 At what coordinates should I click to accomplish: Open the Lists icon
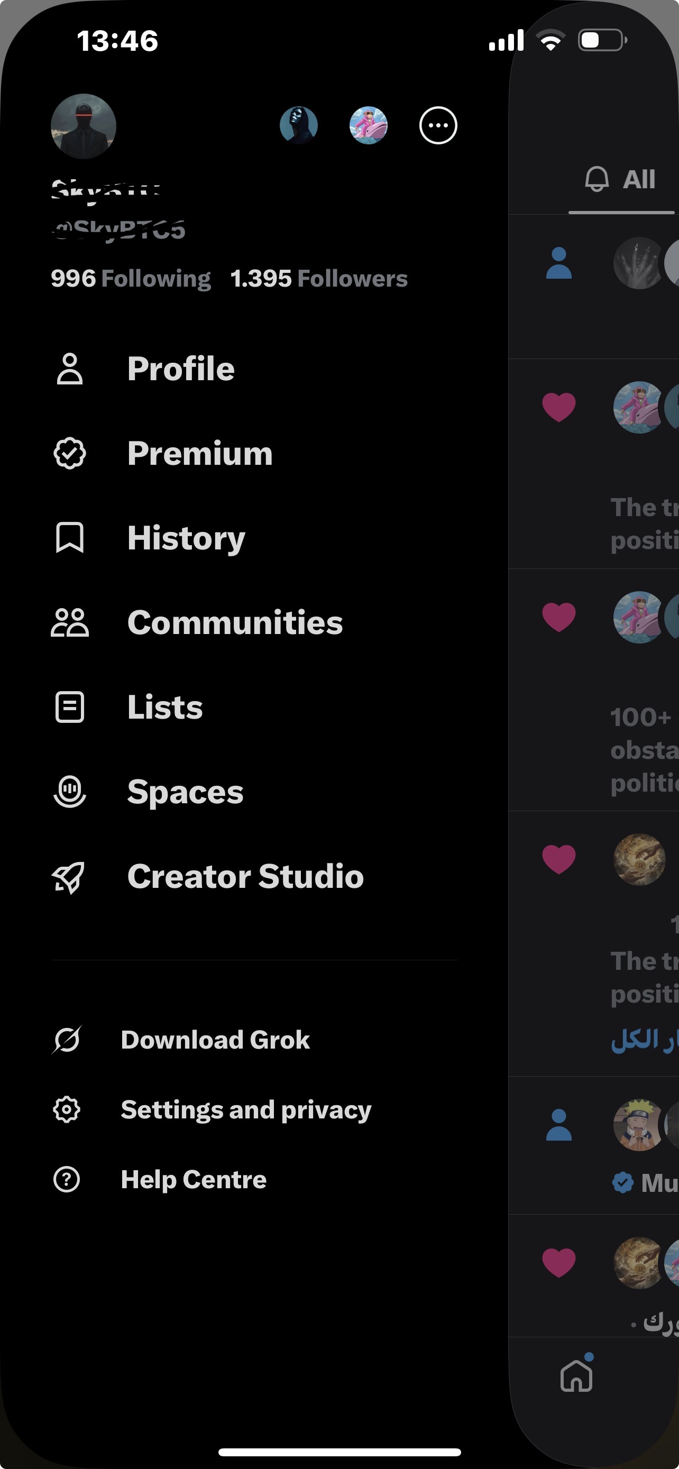[70, 707]
